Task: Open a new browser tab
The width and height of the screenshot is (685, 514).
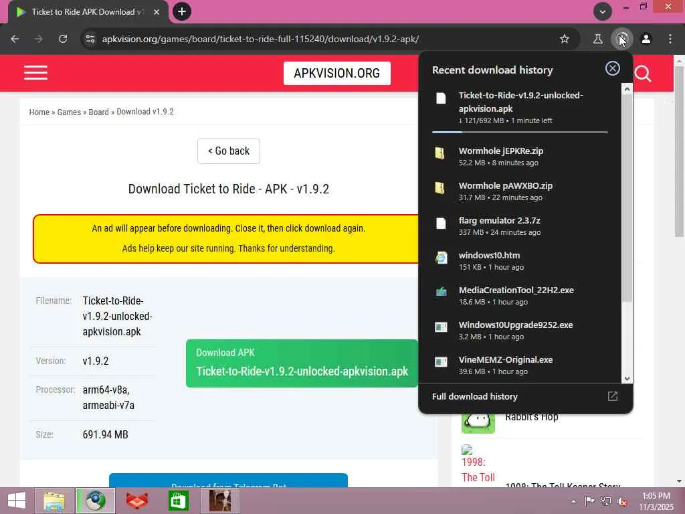Action: 182,11
